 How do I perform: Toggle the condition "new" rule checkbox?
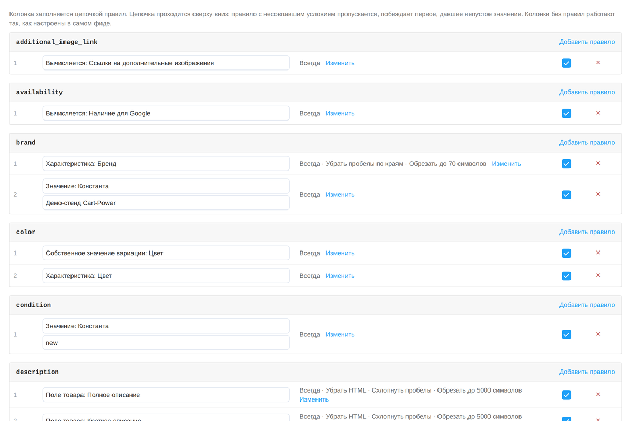click(x=566, y=335)
